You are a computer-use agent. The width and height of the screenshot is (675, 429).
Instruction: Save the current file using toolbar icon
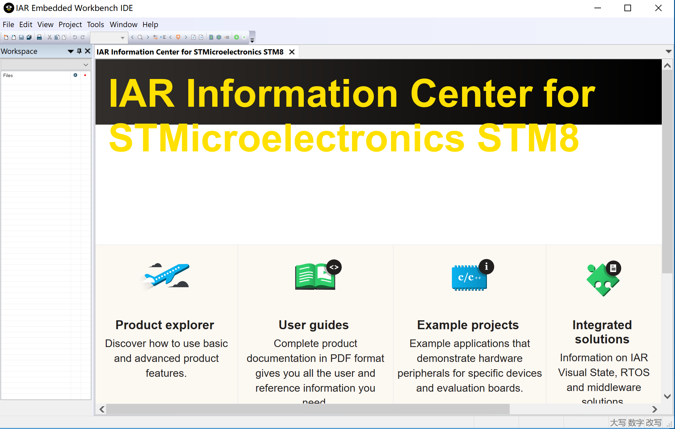(x=21, y=37)
